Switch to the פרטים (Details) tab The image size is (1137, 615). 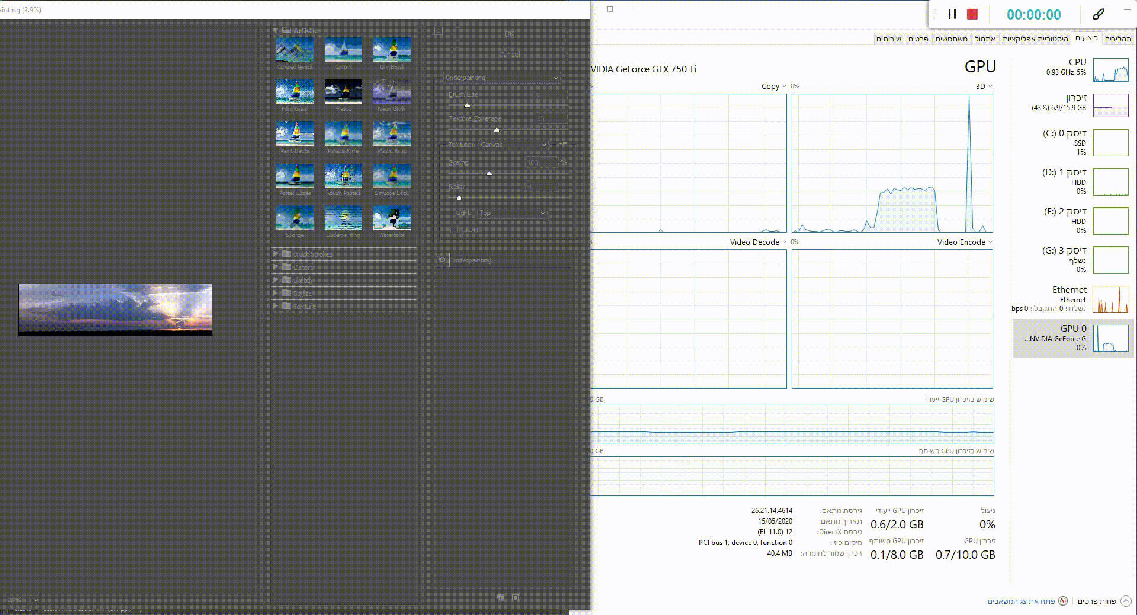pyautogui.click(x=918, y=39)
